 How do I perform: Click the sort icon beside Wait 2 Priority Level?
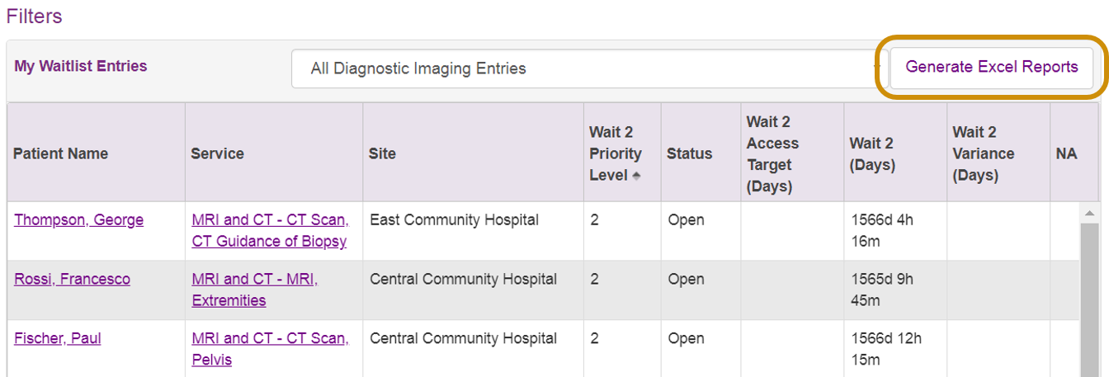click(635, 176)
